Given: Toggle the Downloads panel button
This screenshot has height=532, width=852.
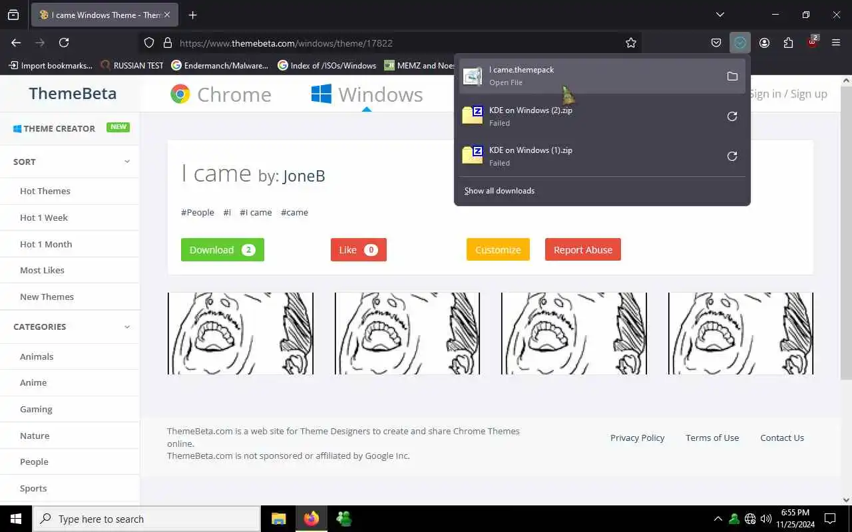Looking at the screenshot, I should (x=740, y=43).
